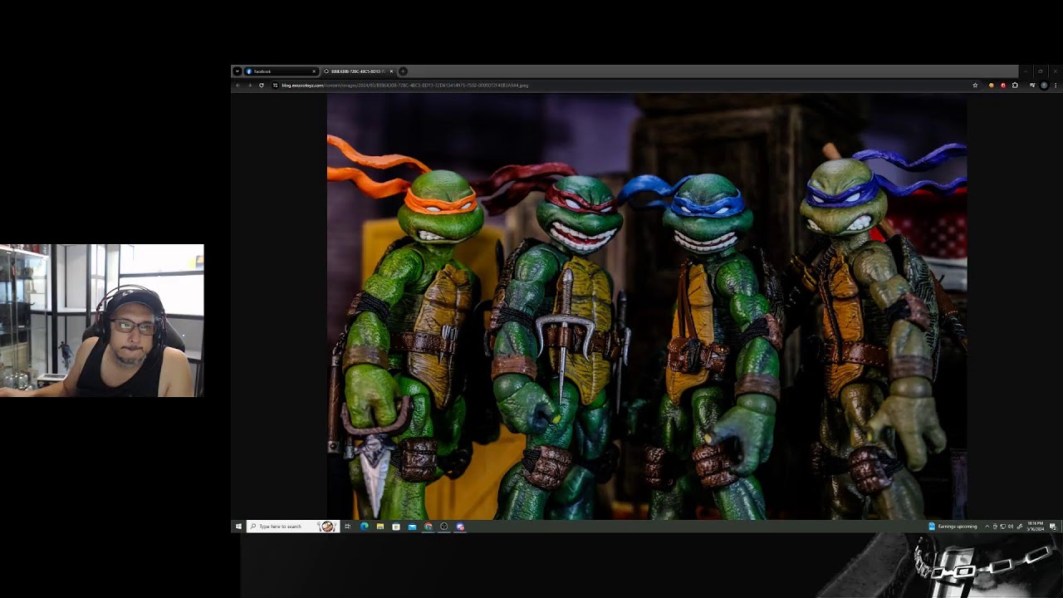Open the orange cookie extension
This screenshot has height=598, width=1063.
click(x=992, y=86)
